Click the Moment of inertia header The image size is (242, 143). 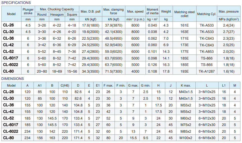152,11
